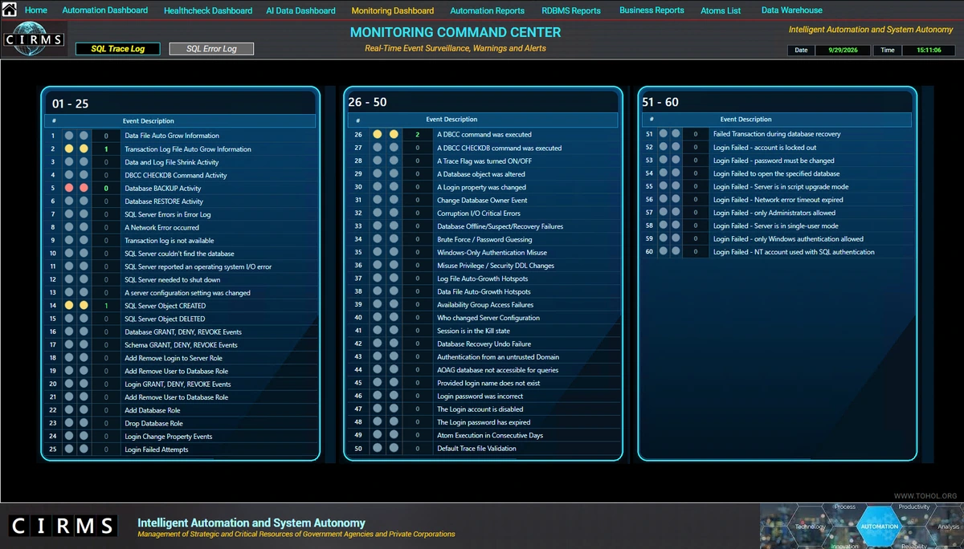Go to Healthcheck Dashboard
Screen dimensions: 964x549
pos(208,11)
